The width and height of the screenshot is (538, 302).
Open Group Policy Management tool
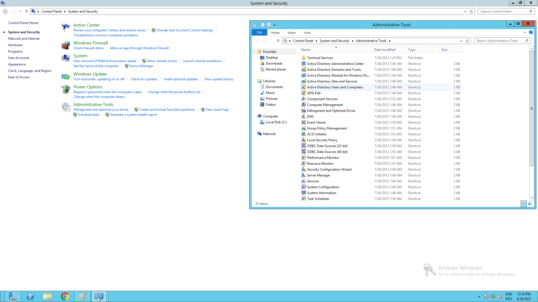[x=327, y=128]
